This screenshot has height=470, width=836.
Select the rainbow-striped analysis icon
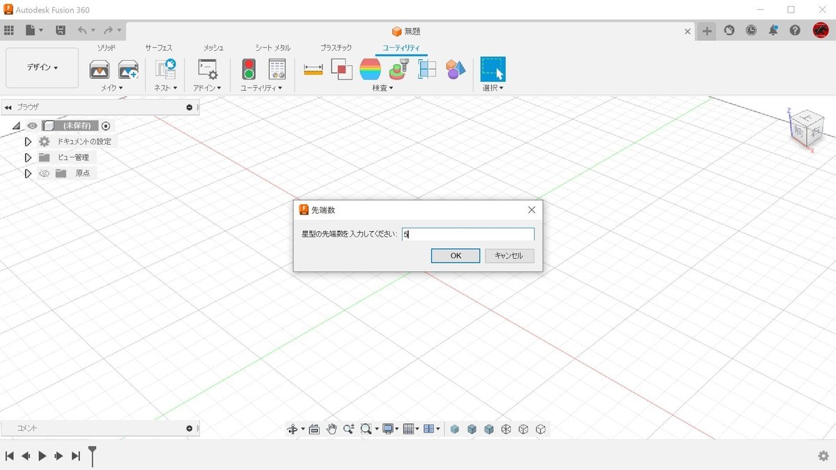pyautogui.click(x=371, y=70)
